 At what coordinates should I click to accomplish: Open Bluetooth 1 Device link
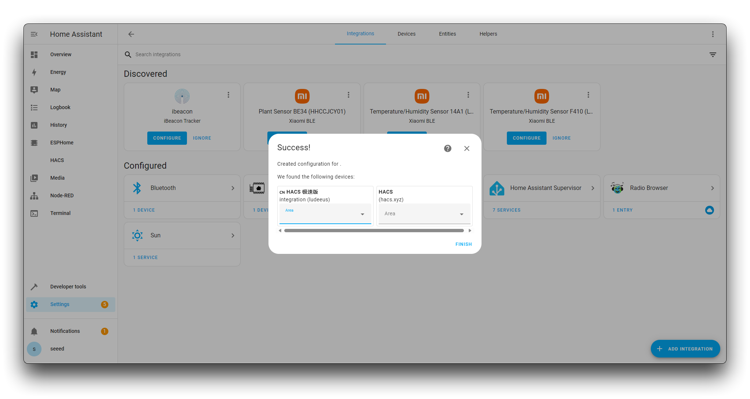click(144, 210)
